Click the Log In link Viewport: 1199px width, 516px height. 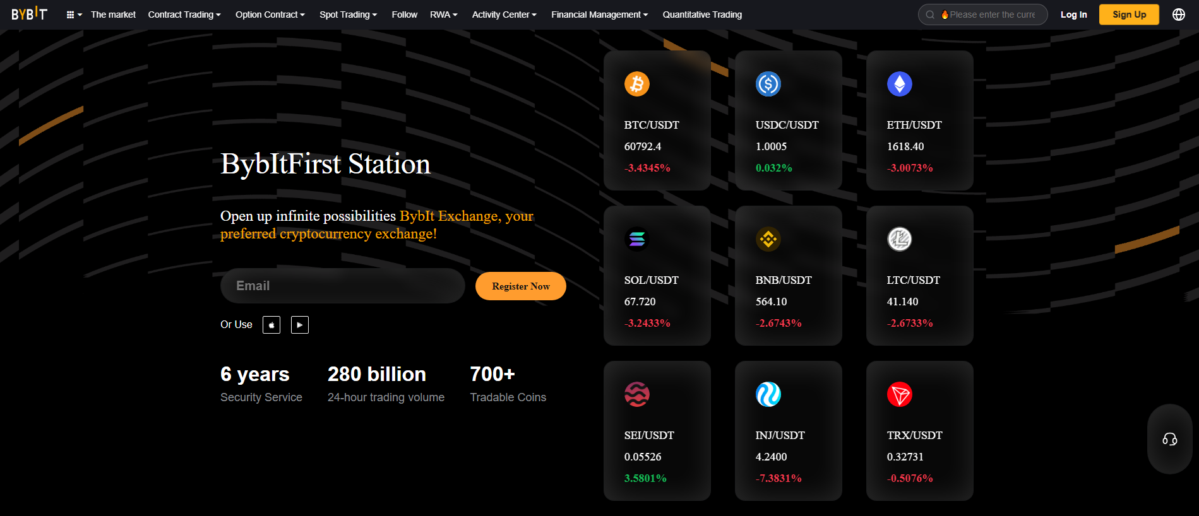(1073, 15)
